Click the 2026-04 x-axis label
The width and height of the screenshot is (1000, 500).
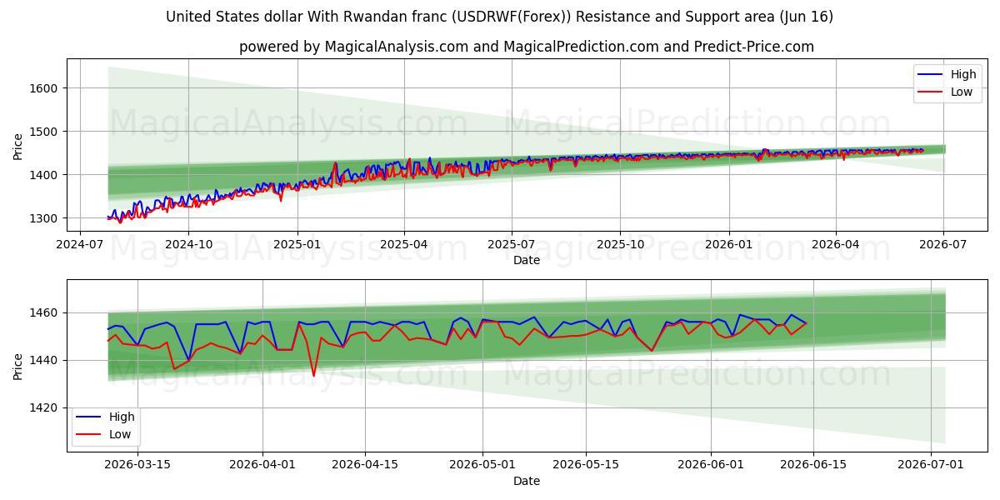point(836,244)
